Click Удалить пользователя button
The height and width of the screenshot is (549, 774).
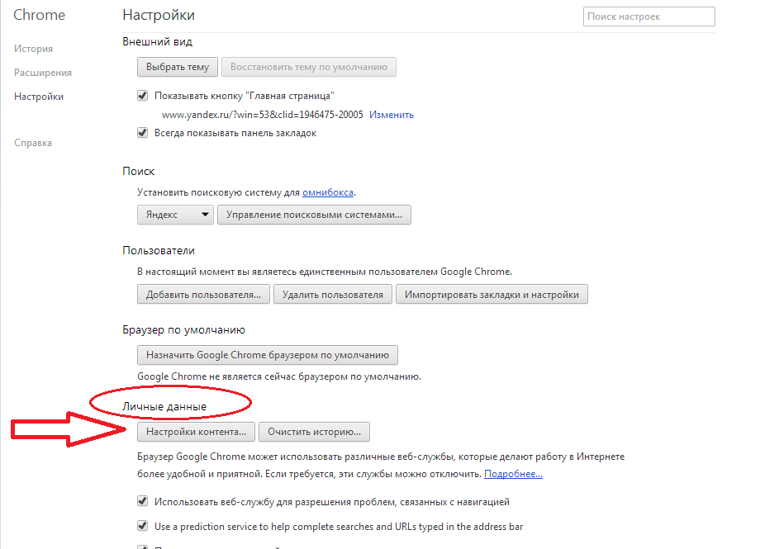pos(333,295)
